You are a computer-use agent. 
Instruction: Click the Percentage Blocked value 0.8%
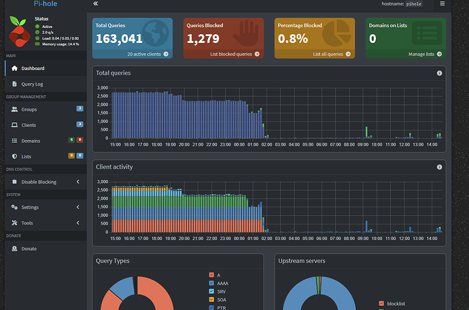[293, 38]
